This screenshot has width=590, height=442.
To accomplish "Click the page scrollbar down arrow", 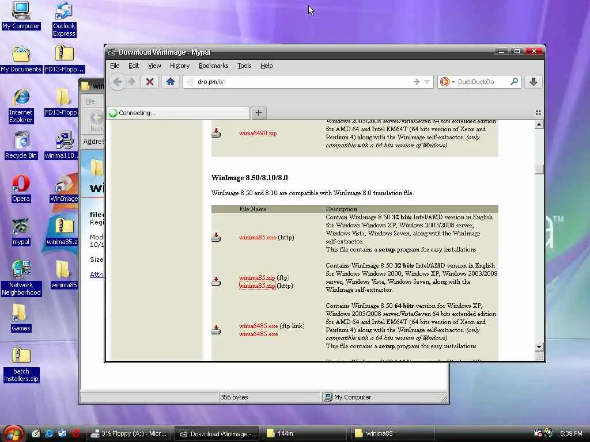I will point(539,346).
